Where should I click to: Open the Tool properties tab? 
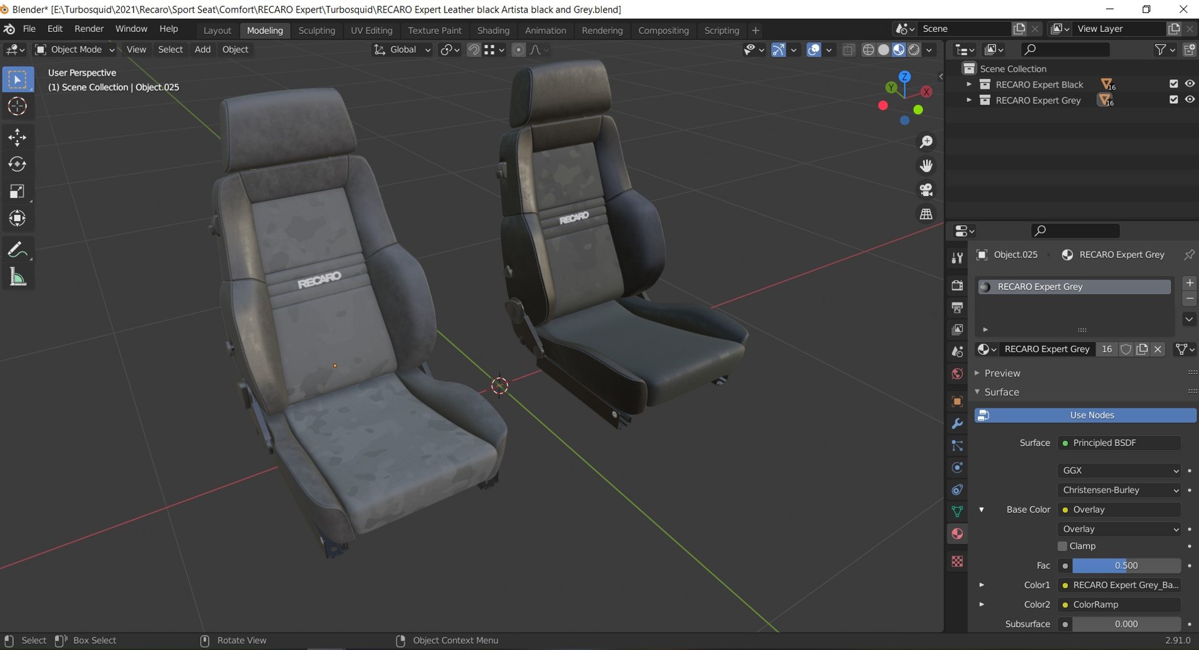click(x=957, y=257)
